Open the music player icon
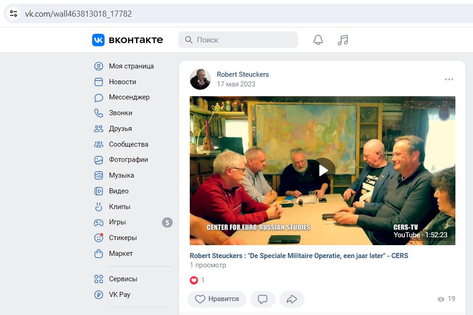Screen dimensions: 473x315 point(342,40)
